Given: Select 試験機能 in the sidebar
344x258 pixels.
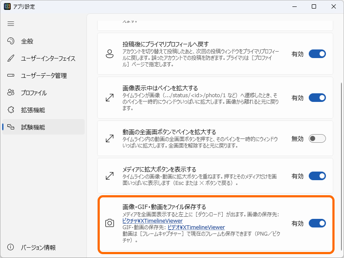Looking at the screenshot, I should (x=43, y=127).
